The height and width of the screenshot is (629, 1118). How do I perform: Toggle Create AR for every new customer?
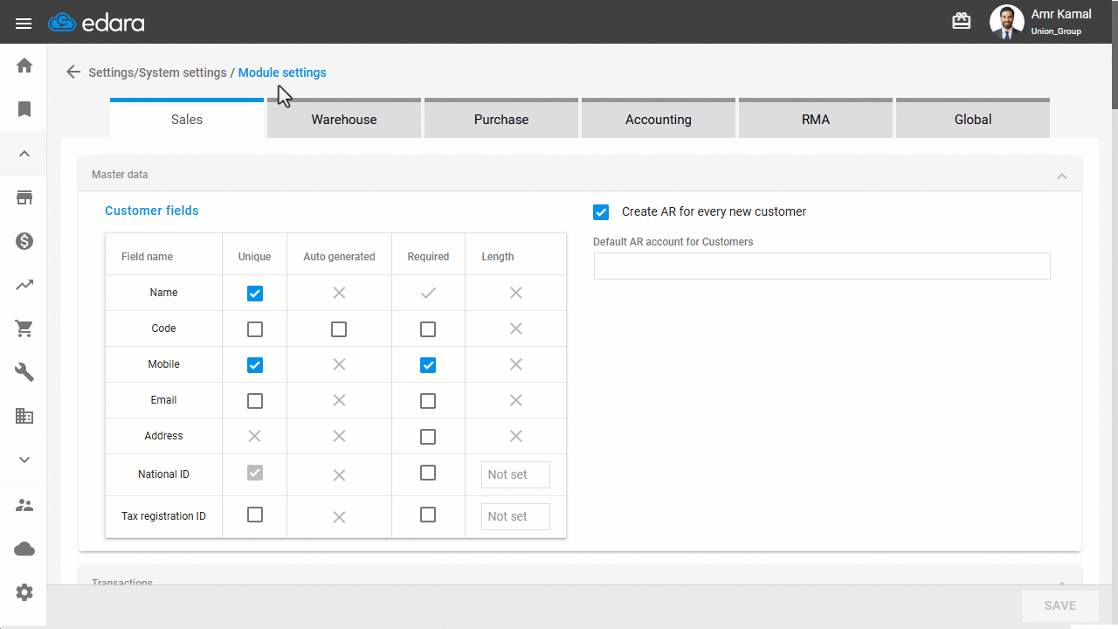pos(601,212)
